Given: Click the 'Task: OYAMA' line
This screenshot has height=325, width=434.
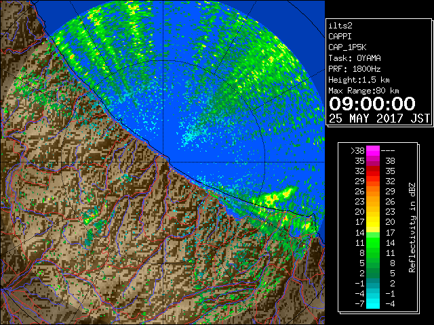Looking at the screenshot, I should pos(355,58).
